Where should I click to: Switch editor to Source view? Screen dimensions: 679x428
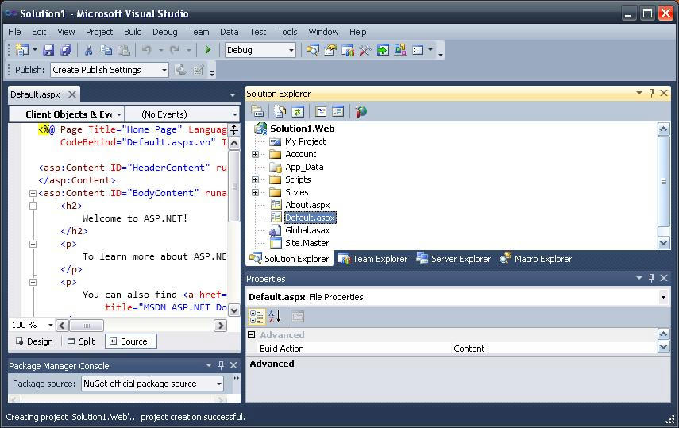(x=131, y=341)
